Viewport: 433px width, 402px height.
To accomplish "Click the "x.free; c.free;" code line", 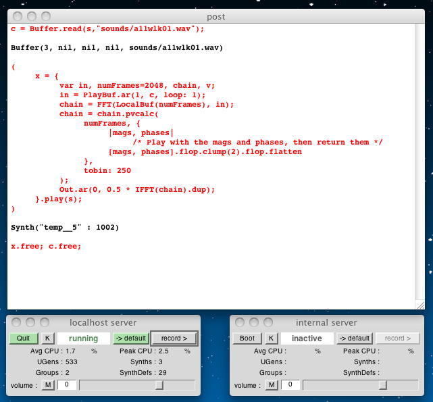I will 46,247.
